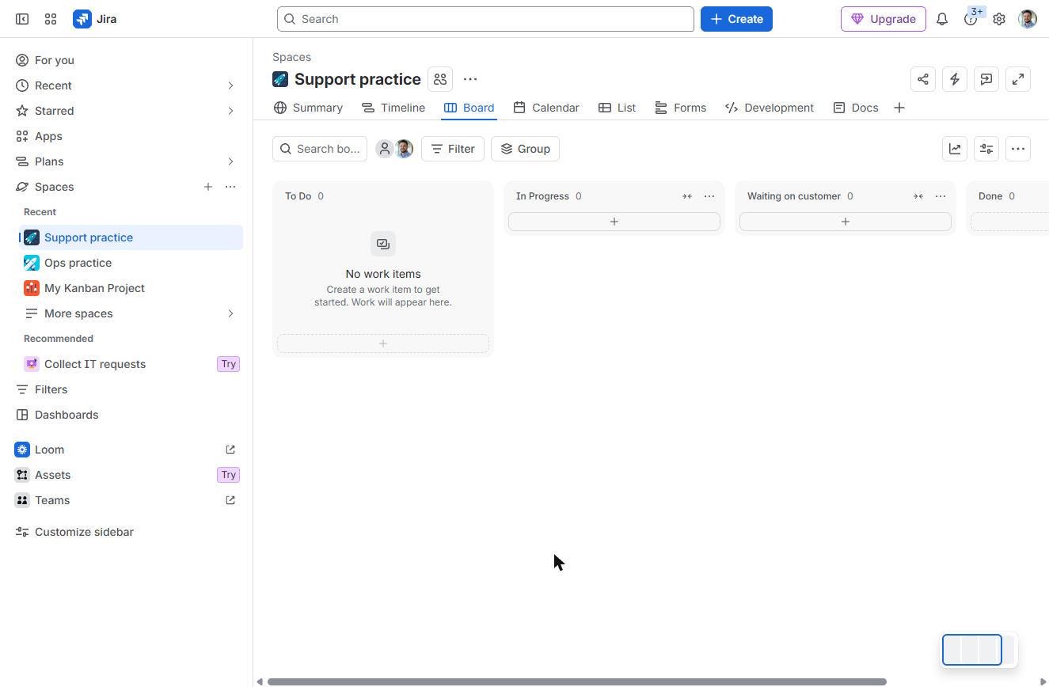Expand the Plans menu chevron
This screenshot has height=687, width=1049.
click(230, 161)
